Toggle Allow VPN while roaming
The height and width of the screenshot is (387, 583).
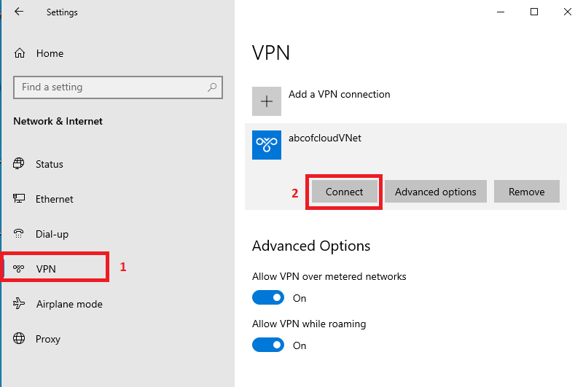[x=268, y=345]
